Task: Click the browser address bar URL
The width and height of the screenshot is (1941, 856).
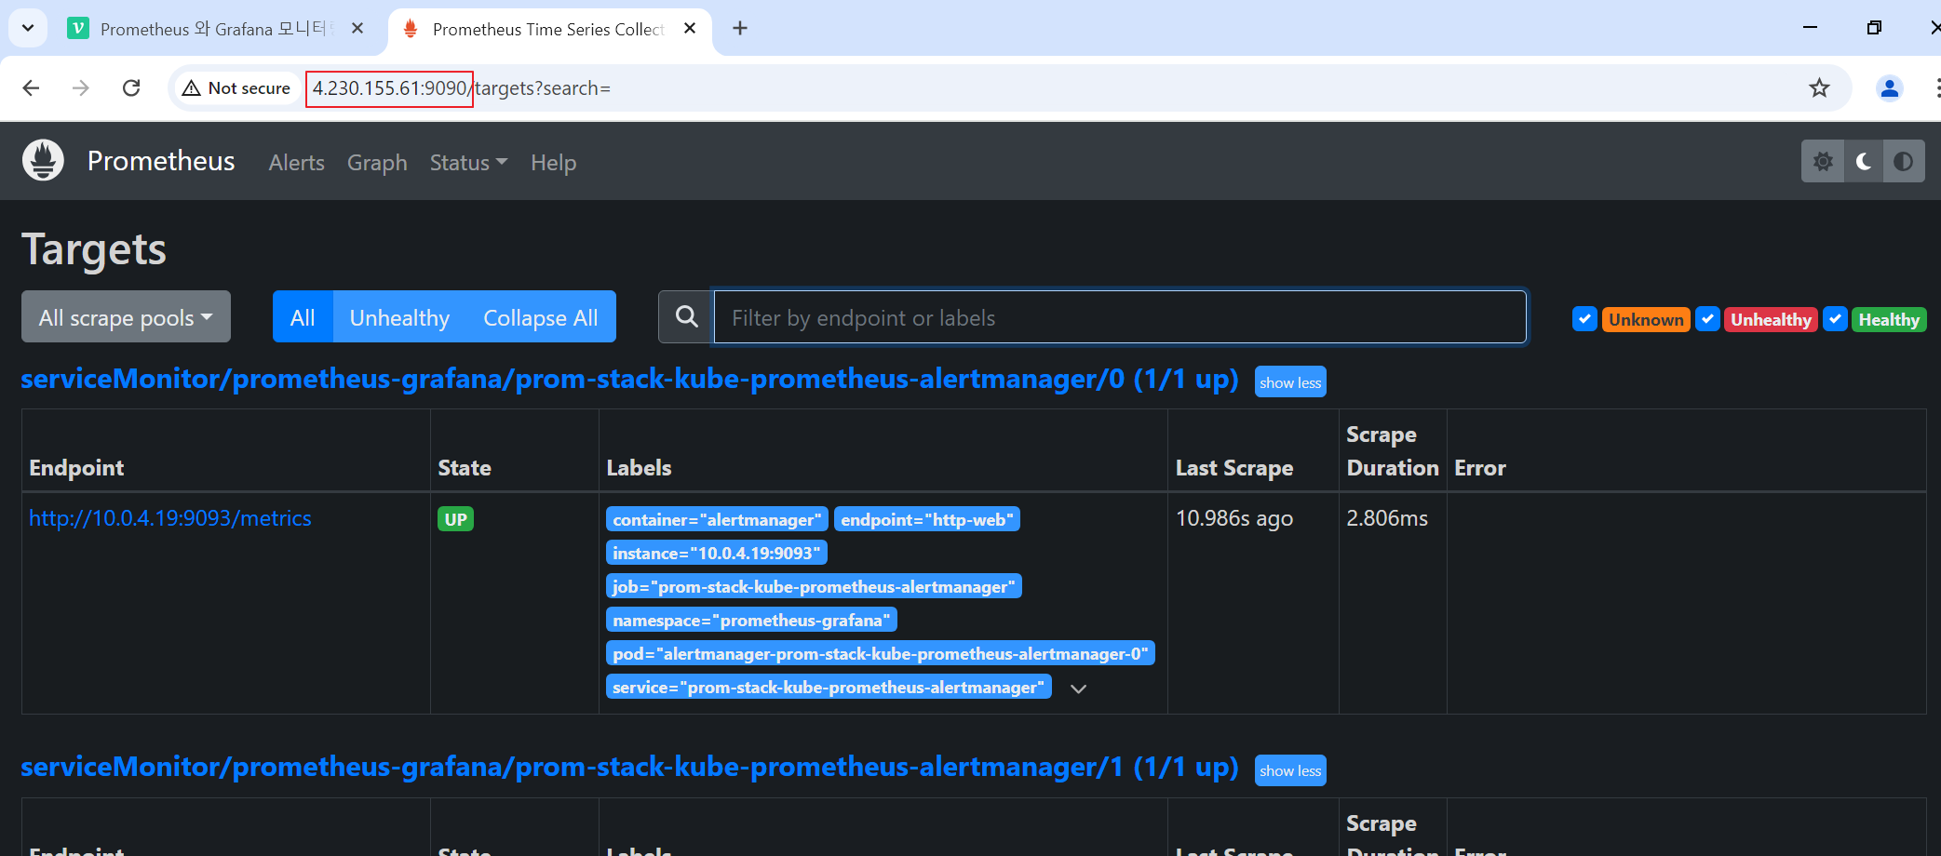Action: pyautogui.click(x=461, y=88)
